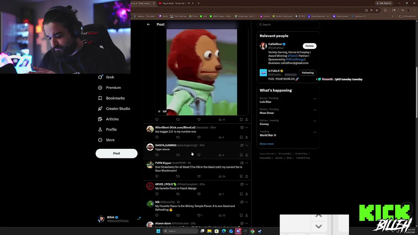Share the GIF post
Viewport: 418px width, 235px height.
(247, 119)
